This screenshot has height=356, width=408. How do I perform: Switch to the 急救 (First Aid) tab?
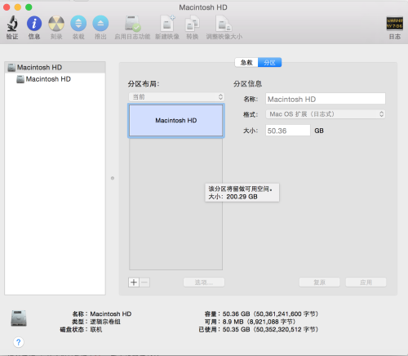click(246, 62)
